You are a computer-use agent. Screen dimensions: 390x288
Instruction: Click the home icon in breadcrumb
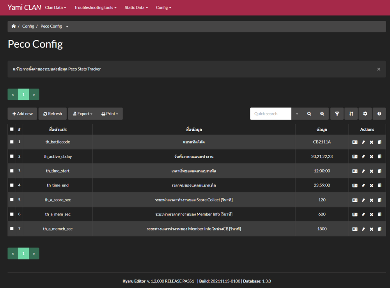click(14, 26)
